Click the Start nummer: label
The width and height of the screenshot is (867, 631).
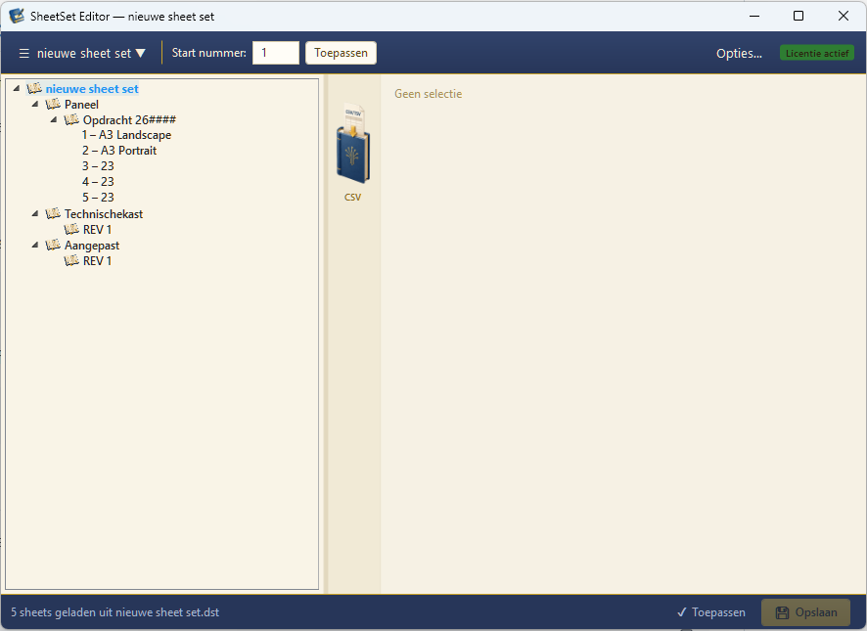pos(208,53)
